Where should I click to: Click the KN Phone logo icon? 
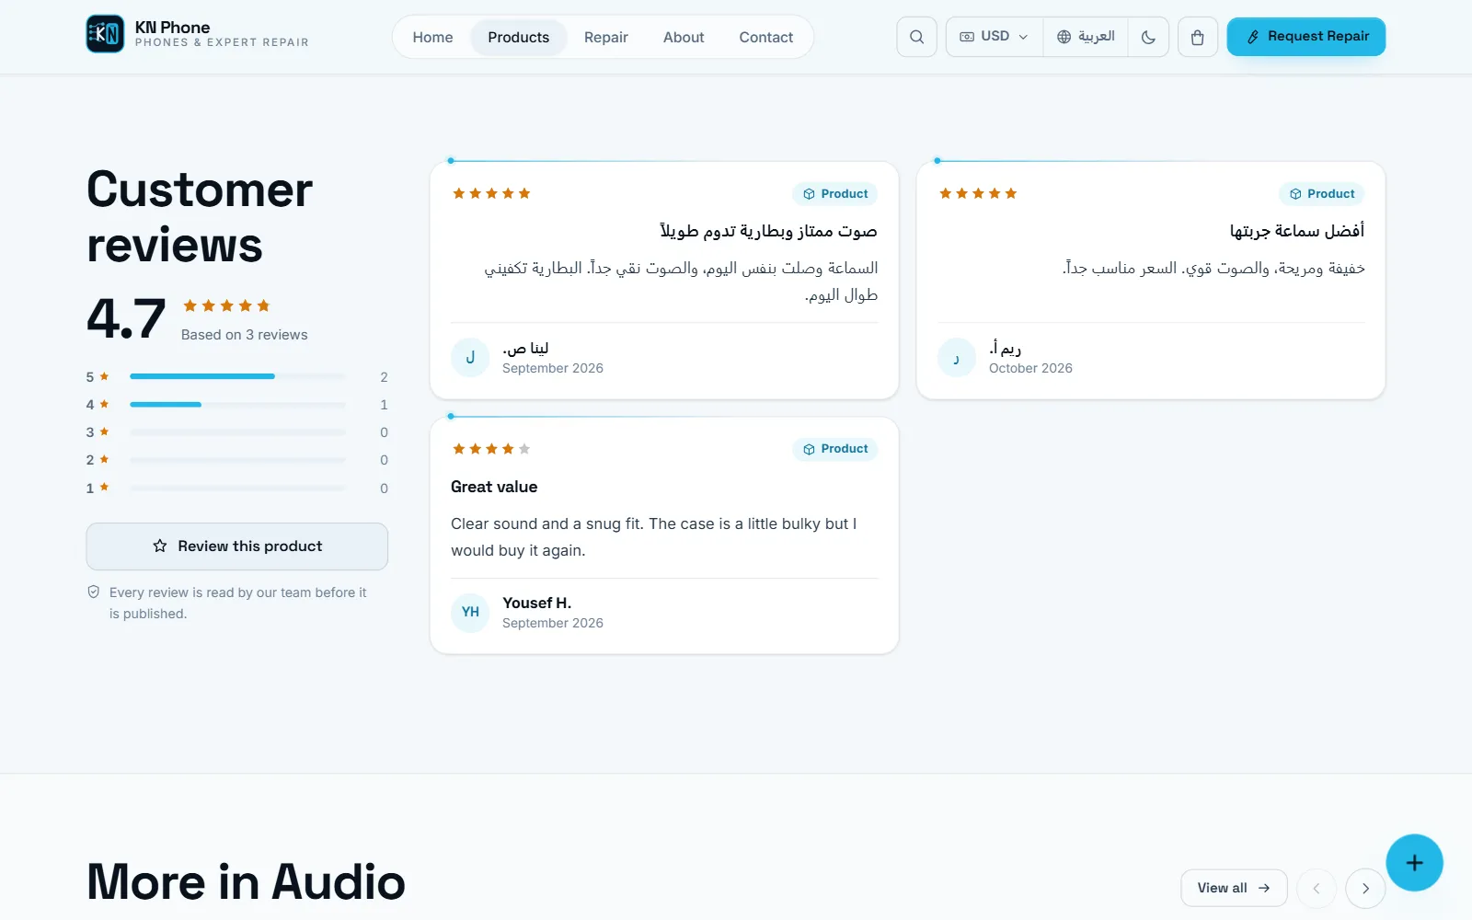point(105,34)
